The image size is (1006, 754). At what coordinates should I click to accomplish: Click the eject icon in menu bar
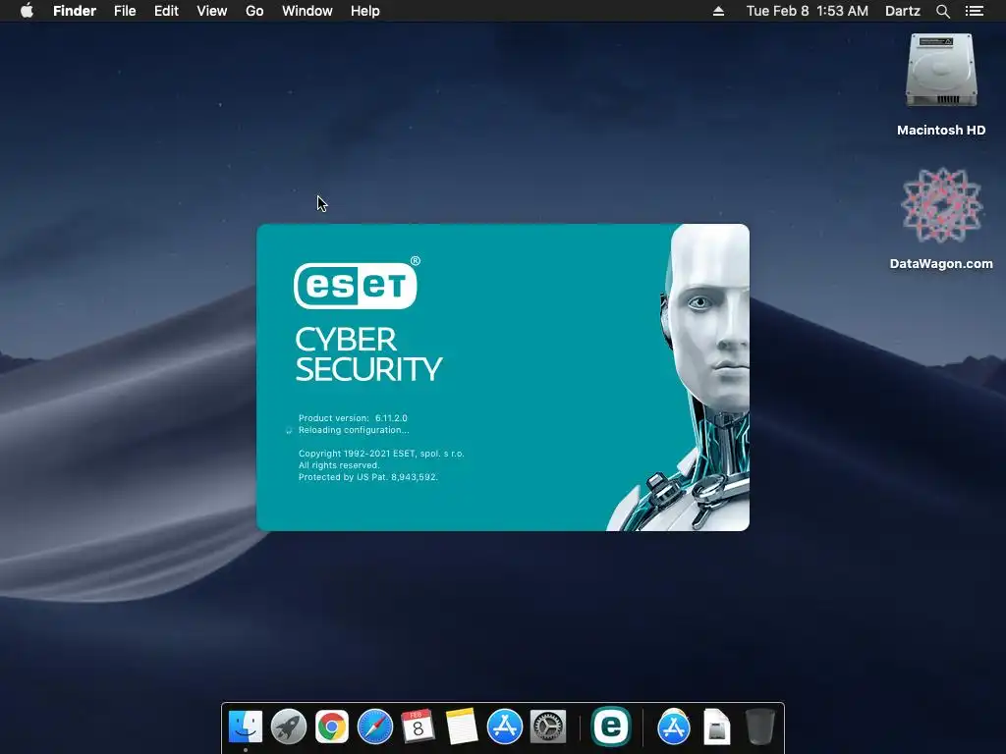(x=718, y=11)
